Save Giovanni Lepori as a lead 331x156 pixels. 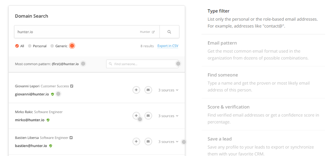pyautogui.click(x=136, y=90)
